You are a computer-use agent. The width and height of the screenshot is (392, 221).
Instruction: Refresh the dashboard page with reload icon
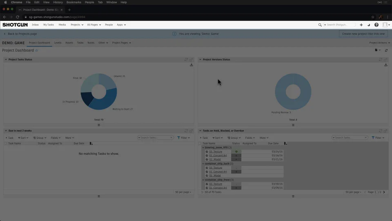[386, 50]
